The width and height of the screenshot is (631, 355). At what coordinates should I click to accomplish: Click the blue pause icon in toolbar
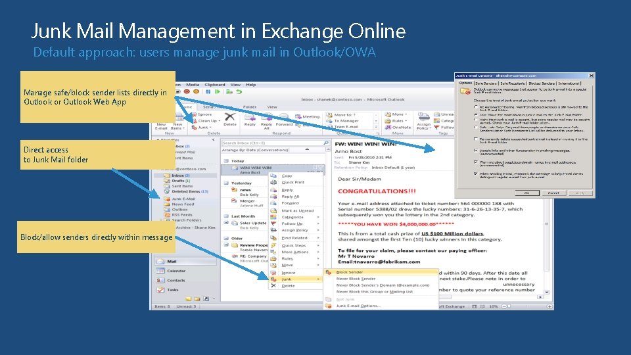click(x=208, y=92)
